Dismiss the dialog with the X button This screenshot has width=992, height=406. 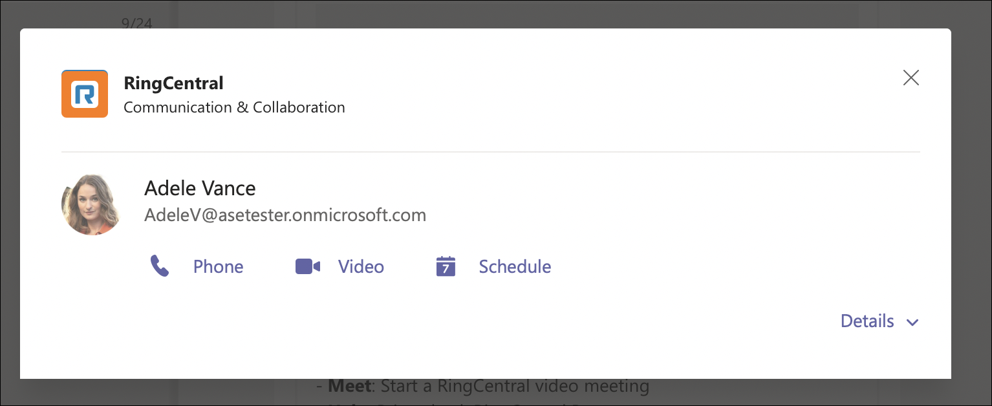pyautogui.click(x=911, y=77)
